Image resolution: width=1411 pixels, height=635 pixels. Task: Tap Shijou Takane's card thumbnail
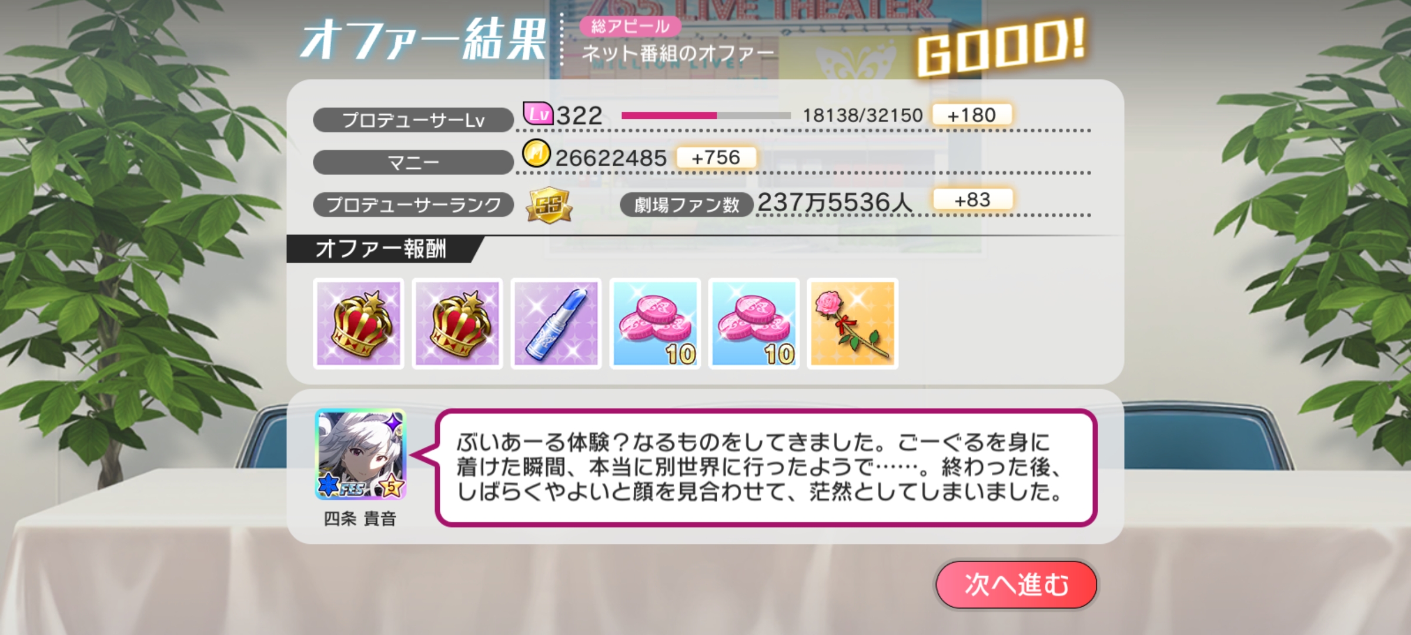360,454
